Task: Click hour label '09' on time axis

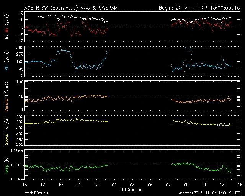Action: (x=186, y=185)
